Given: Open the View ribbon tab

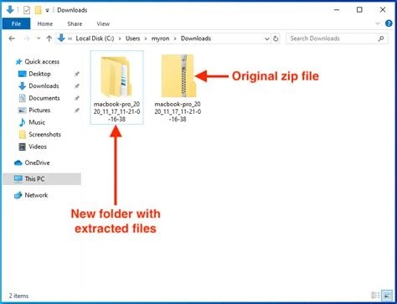Looking at the screenshot, I should click(103, 23).
